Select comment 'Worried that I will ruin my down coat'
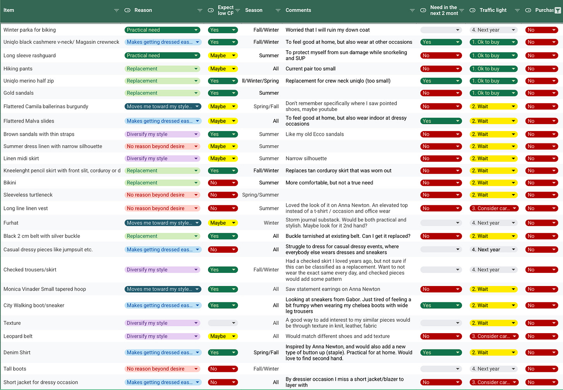The width and height of the screenshot is (563, 390). pos(328,30)
